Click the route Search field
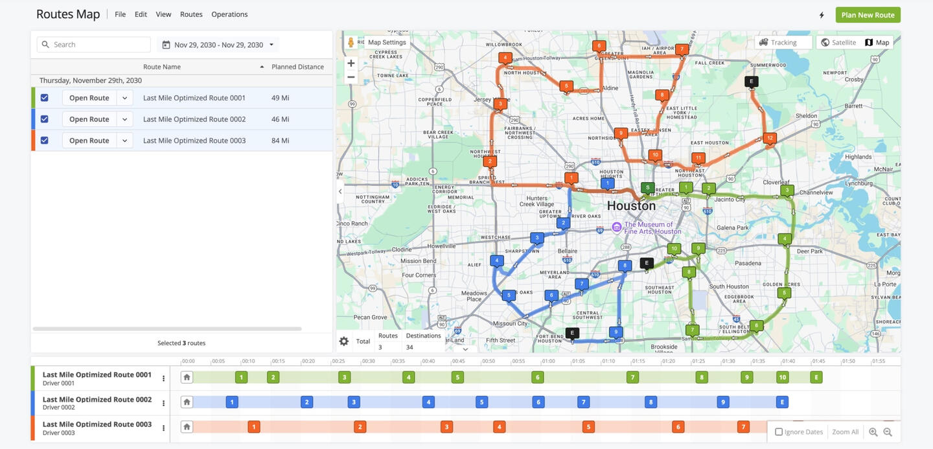 click(x=94, y=45)
